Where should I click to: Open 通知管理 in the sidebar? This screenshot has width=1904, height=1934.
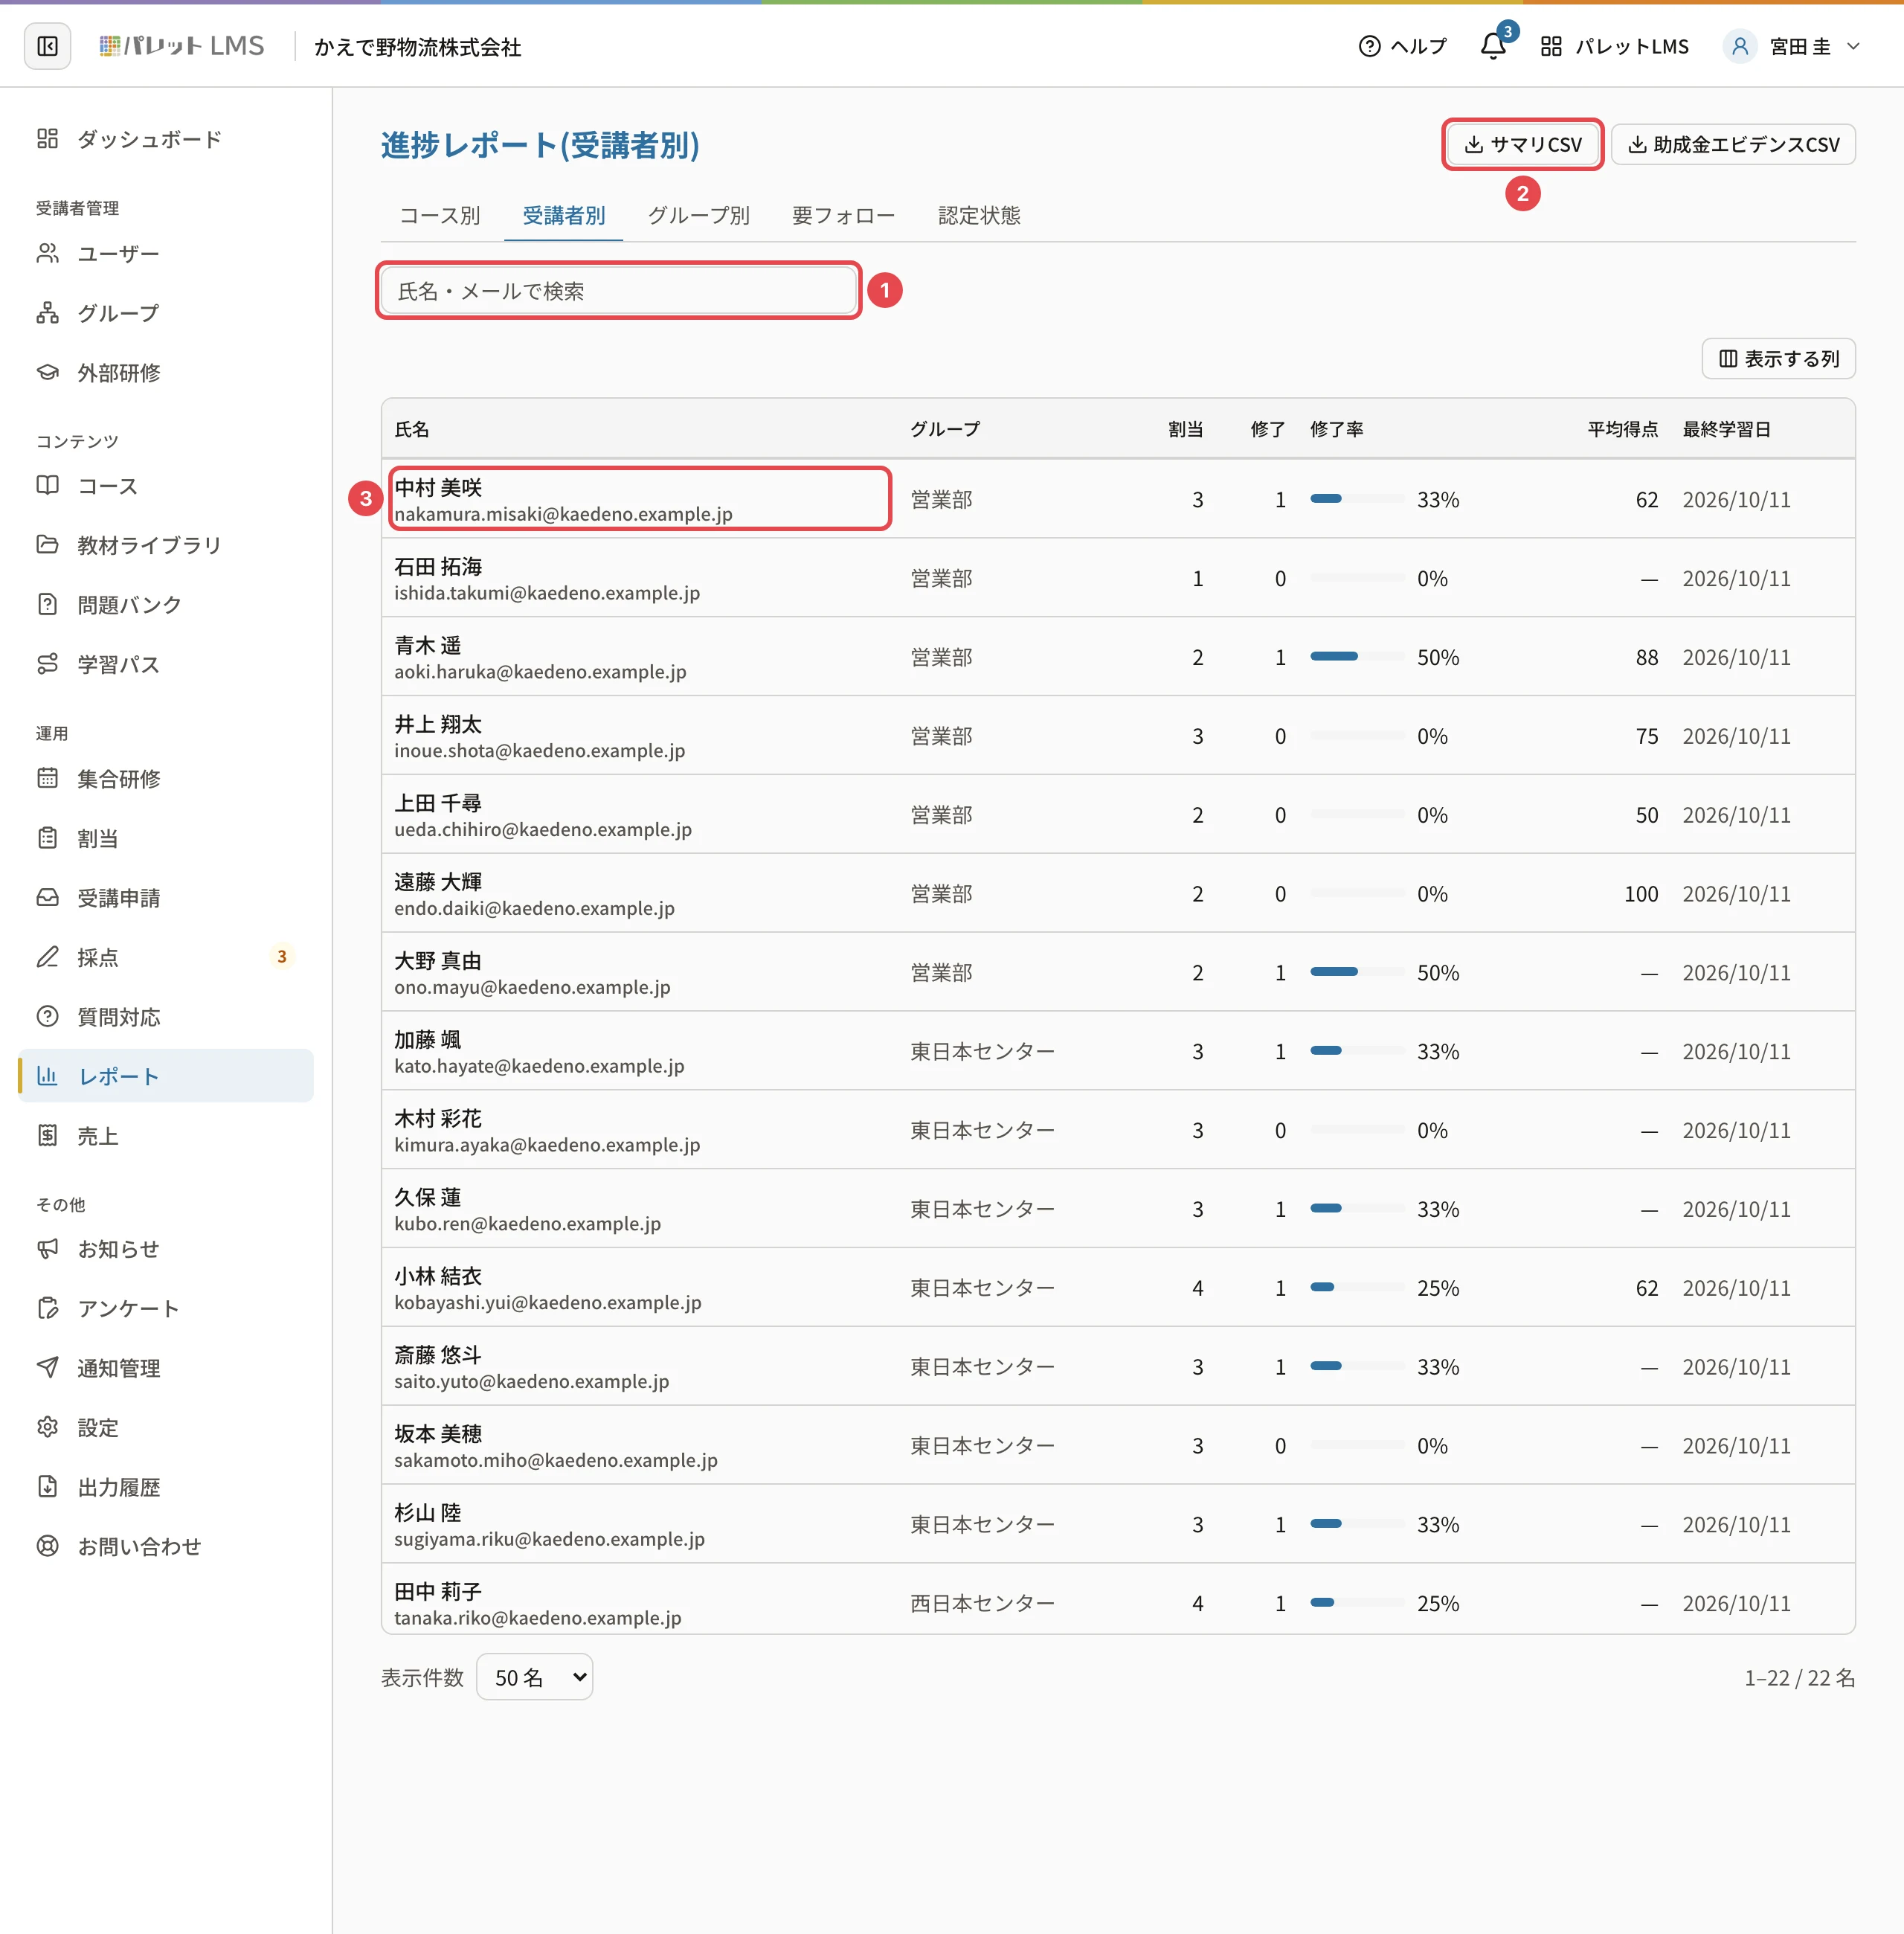pyautogui.click(x=166, y=1368)
